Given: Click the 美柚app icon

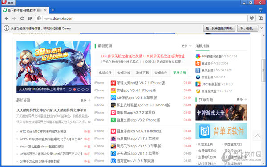Looking at the screenshot, I should [x=113, y=90].
